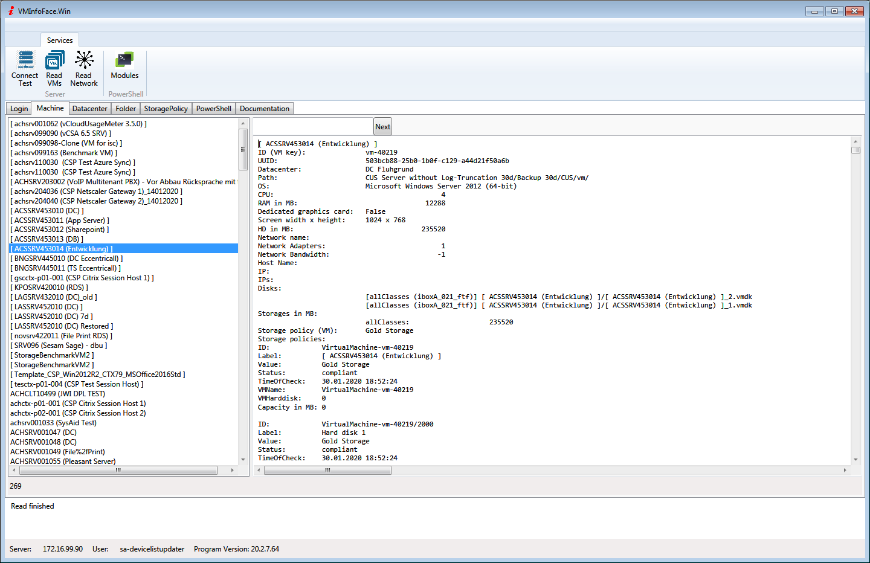
Task: Click the machine list vertical scrollbar thumb
Action: (x=243, y=149)
